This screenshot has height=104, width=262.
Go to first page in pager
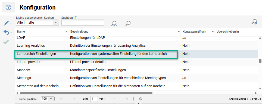coord(61,99)
